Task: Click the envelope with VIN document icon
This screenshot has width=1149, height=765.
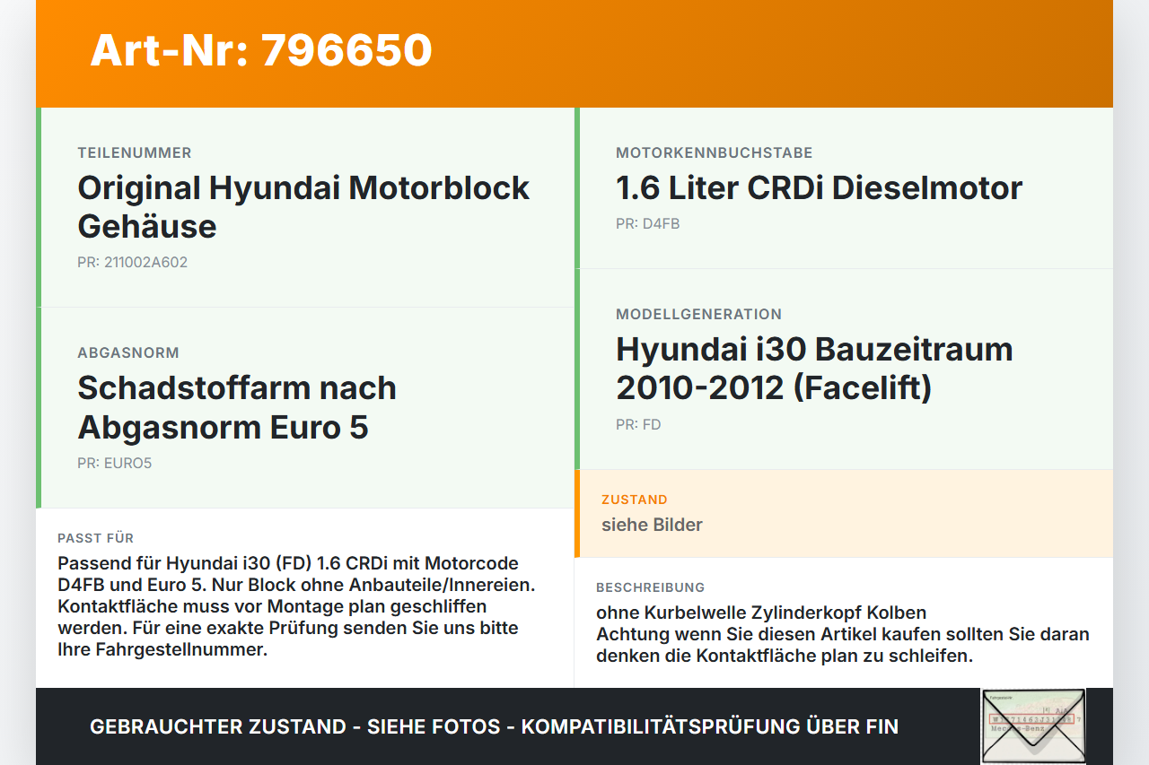Action: (x=1033, y=726)
